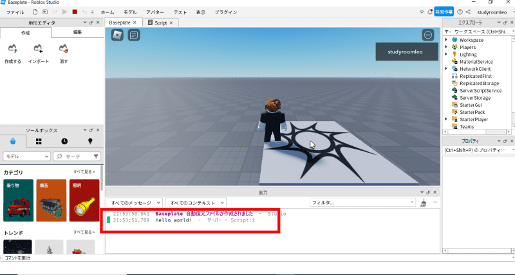Click the Explorer filter funnel icon
This screenshot has height=275, width=515.
click(447, 32)
